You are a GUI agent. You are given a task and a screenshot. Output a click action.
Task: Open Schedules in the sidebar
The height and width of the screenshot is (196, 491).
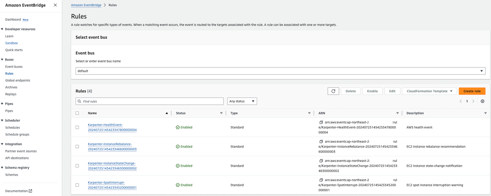tap(13, 128)
